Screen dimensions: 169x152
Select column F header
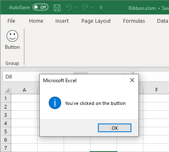coord(157,90)
